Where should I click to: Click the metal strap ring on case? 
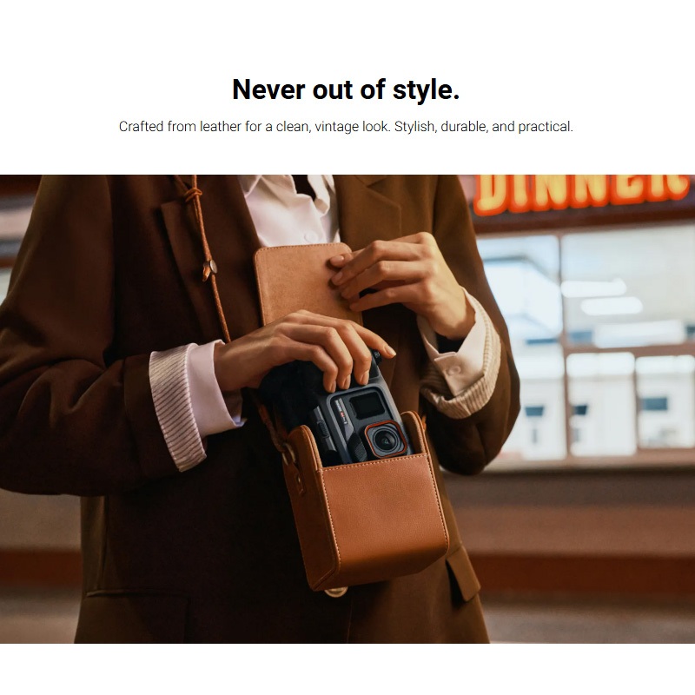pyautogui.click(x=290, y=454)
